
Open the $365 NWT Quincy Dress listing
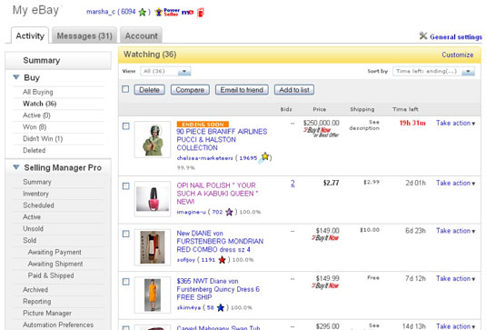(x=218, y=289)
